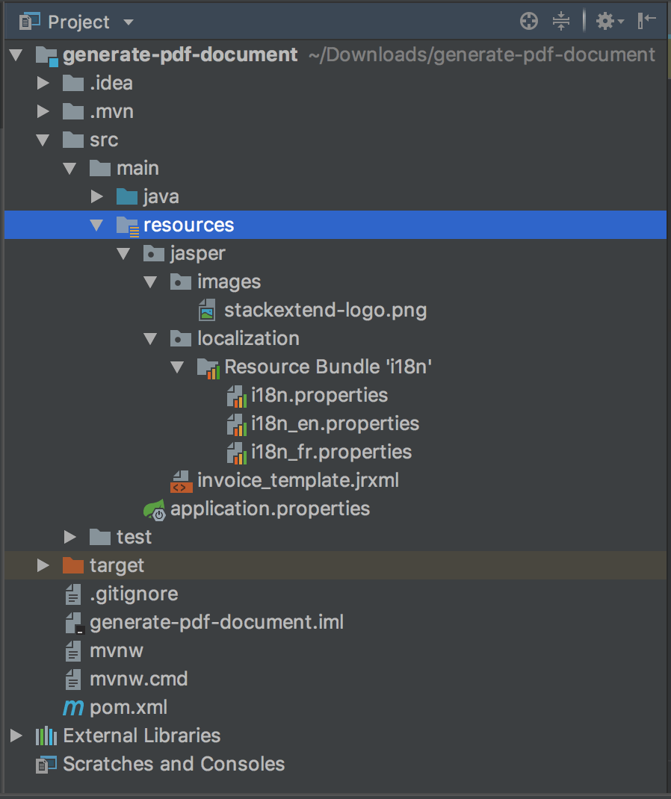Collapse the Resource Bundle 'i18n' node
671x799 pixels.
click(x=178, y=367)
